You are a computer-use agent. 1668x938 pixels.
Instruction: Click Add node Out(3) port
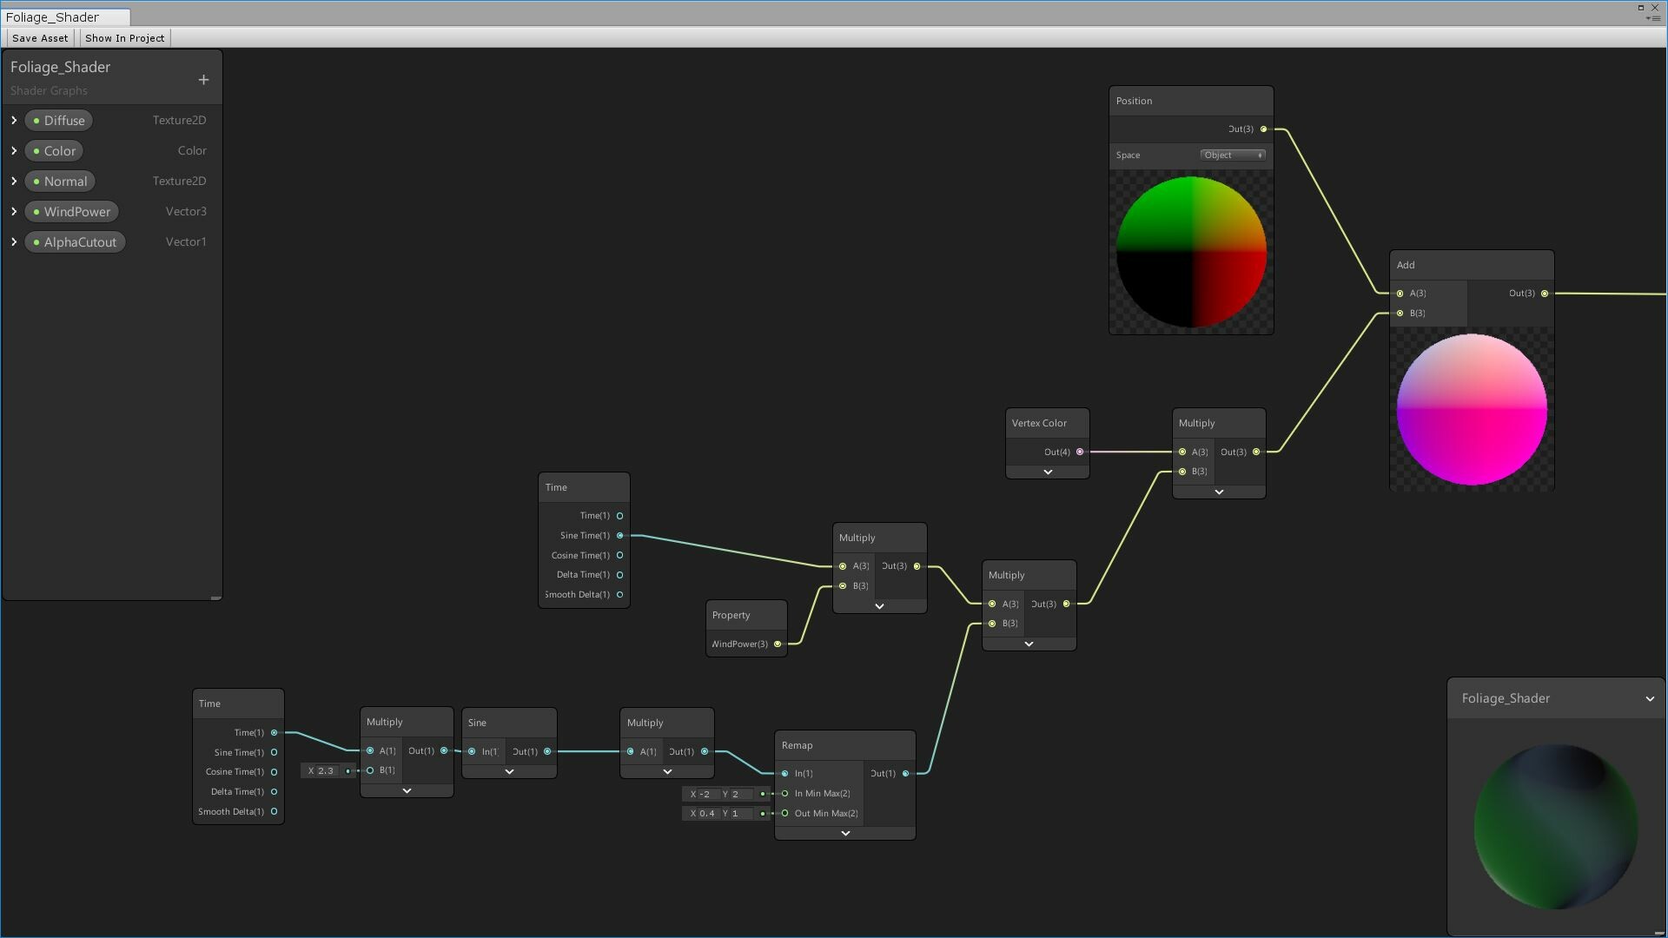coord(1544,294)
